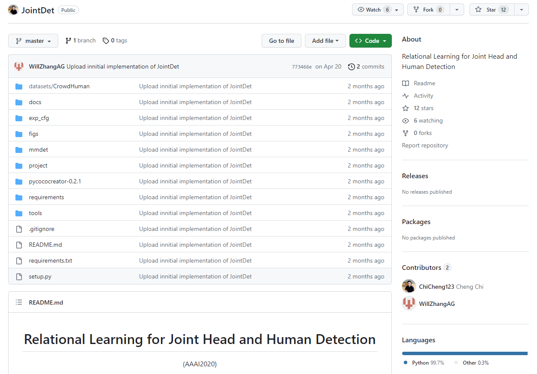The height and width of the screenshot is (374, 537).
Task: Open the master branch dropdown
Action: click(x=33, y=41)
